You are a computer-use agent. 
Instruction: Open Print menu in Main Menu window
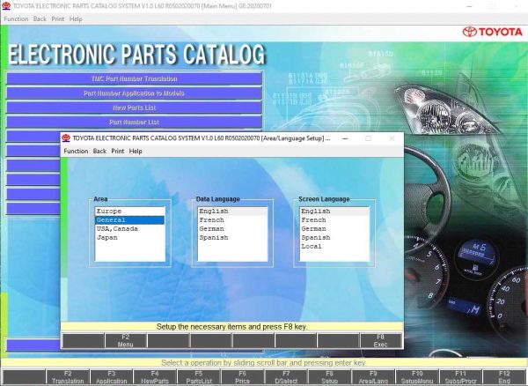tap(58, 19)
